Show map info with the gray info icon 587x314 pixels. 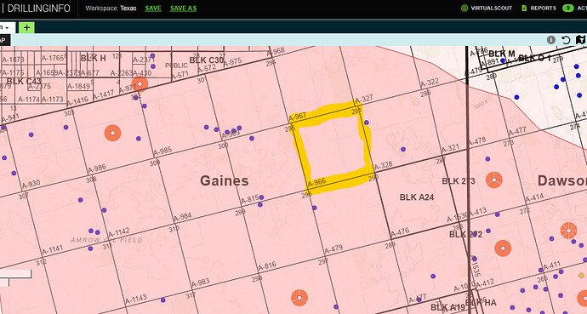(x=551, y=40)
